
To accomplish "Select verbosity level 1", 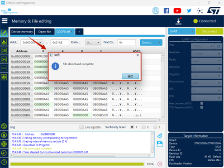I will coord(132,127).
